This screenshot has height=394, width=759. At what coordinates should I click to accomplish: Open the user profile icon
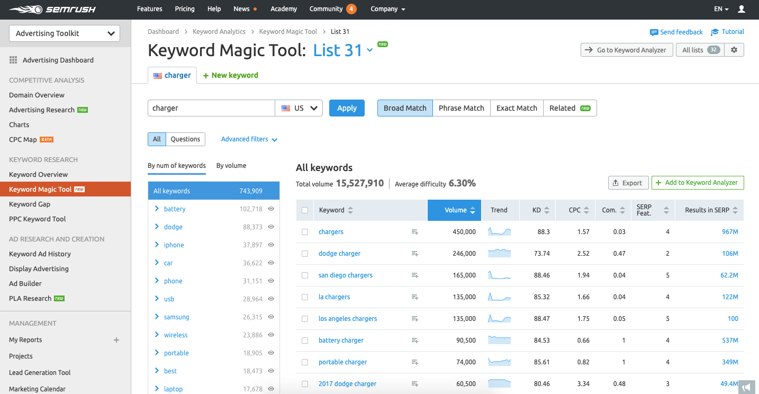(742, 9)
